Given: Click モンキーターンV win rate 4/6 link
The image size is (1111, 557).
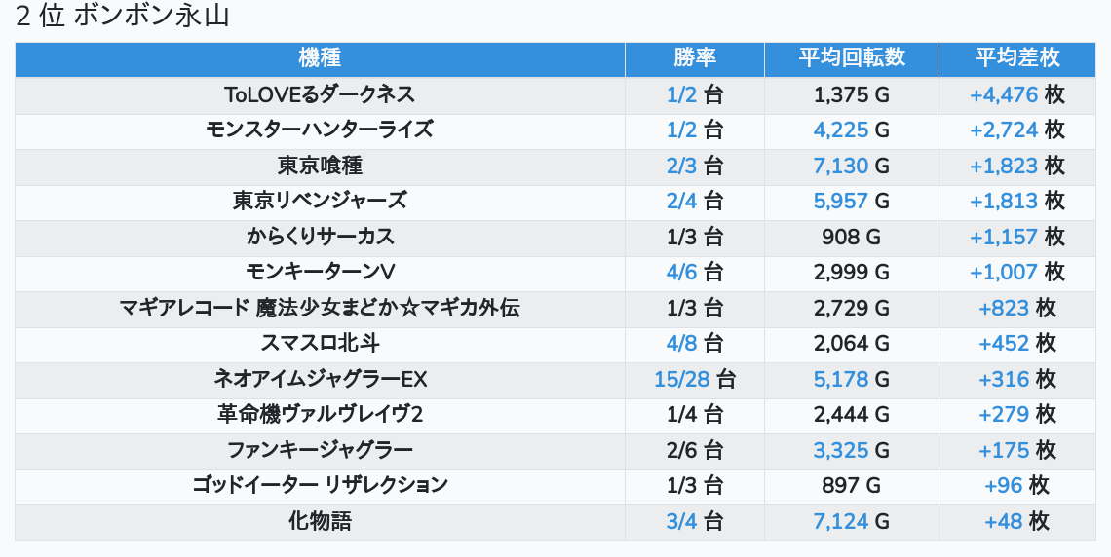Looking at the screenshot, I should [682, 272].
